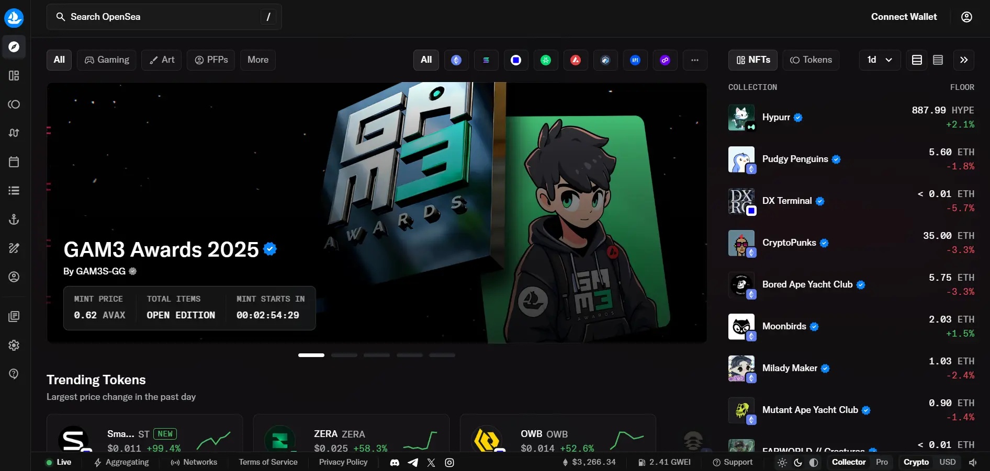Switch to system theme half-circle icon
The height and width of the screenshot is (471, 990).
[x=814, y=463]
